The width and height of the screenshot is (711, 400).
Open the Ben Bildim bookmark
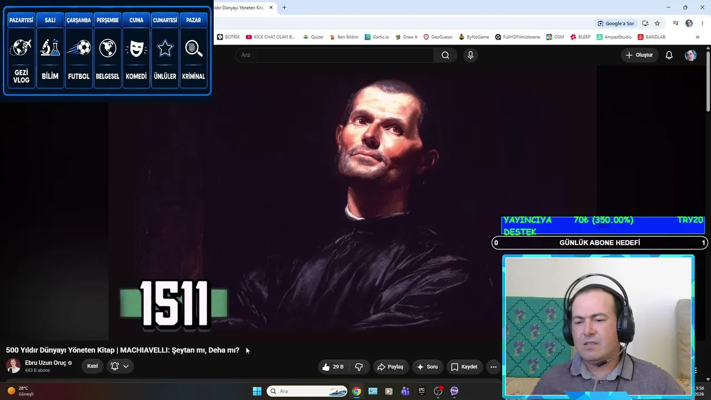pos(344,37)
